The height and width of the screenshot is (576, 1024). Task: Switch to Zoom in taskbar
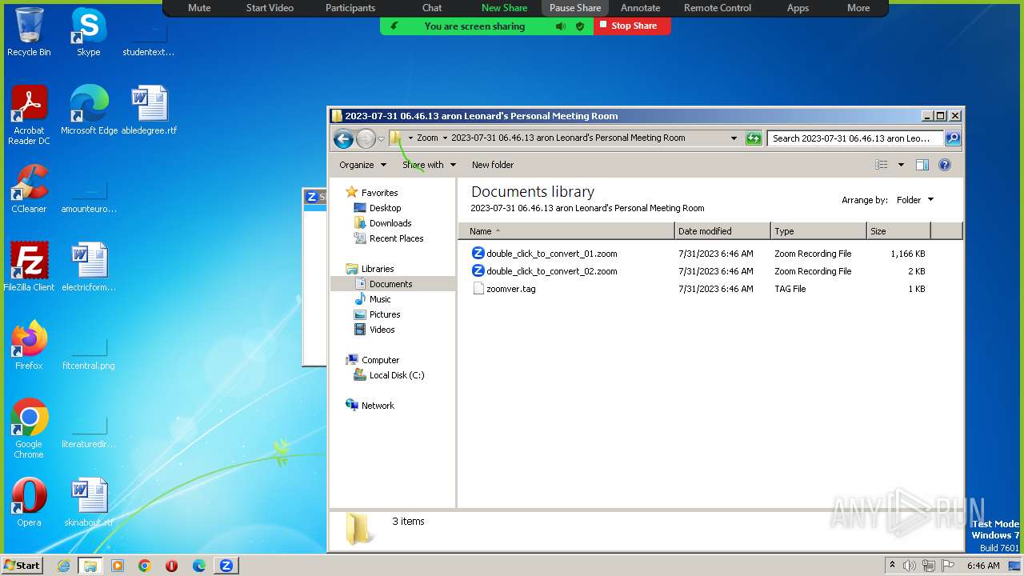point(226,566)
